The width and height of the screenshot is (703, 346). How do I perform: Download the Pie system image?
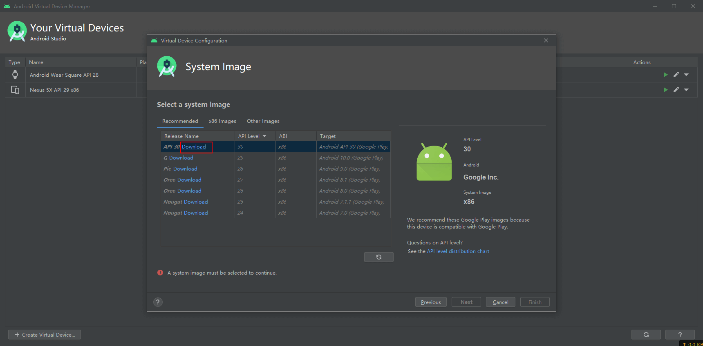(x=185, y=169)
